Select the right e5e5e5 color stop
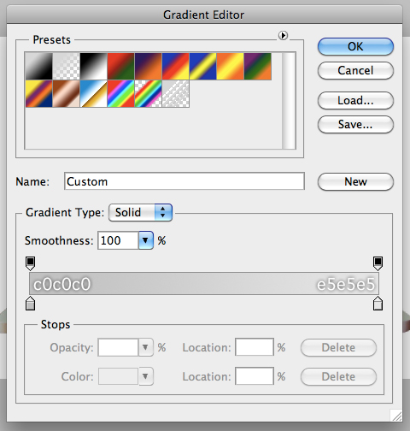The image size is (410, 431). 378,304
